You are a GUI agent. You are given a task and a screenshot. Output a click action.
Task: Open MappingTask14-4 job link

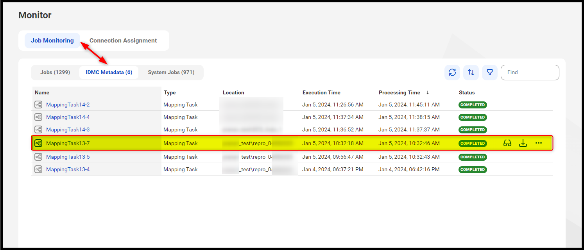click(x=68, y=117)
